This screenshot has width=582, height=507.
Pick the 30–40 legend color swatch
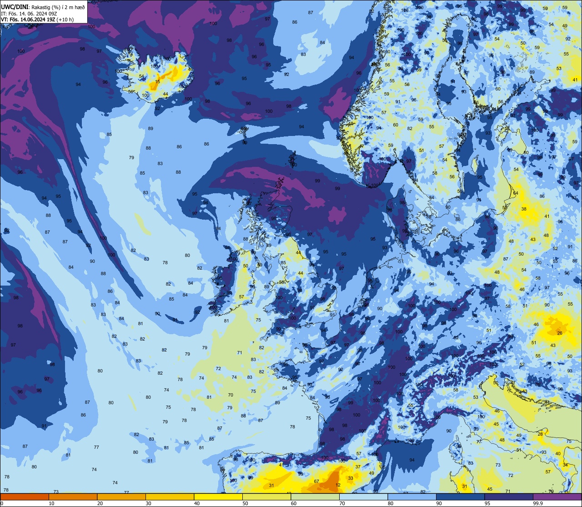170,497
